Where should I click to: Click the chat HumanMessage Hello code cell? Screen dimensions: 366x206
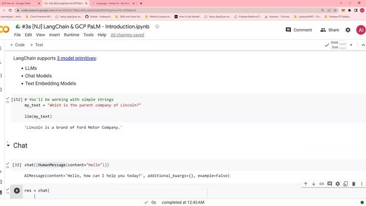(66, 165)
